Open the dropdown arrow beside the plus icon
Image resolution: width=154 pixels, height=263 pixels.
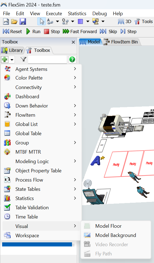pyautogui.click(x=12, y=59)
